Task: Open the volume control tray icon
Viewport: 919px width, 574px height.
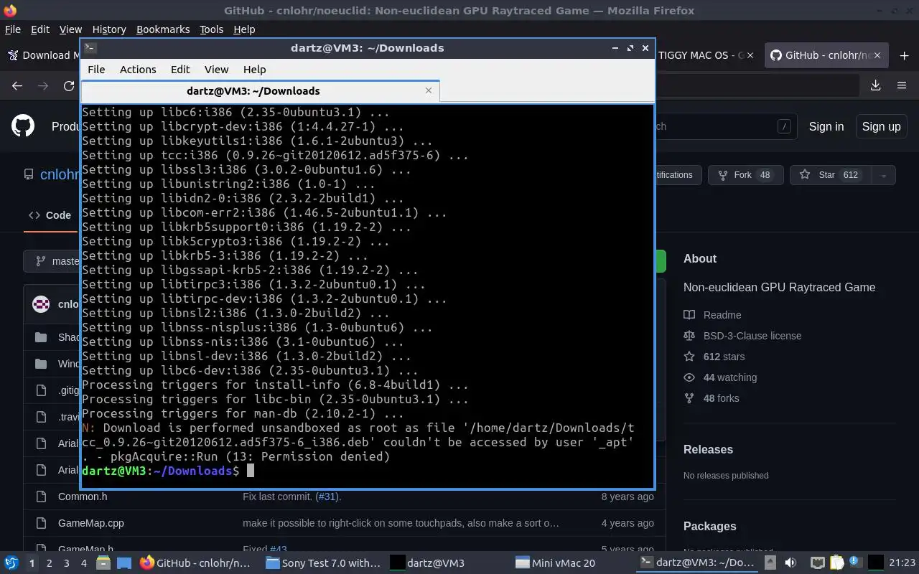Action: pos(790,563)
